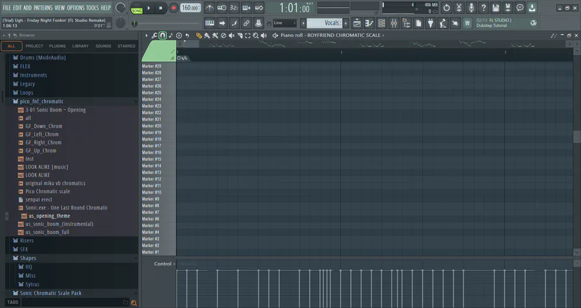Switch to the PLUGINS browser tab
Screen dimensions: 581x308
[57, 46]
